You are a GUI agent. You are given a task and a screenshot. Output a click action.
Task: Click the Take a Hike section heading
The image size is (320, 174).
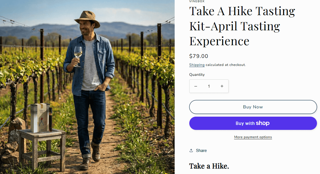pyautogui.click(x=209, y=166)
